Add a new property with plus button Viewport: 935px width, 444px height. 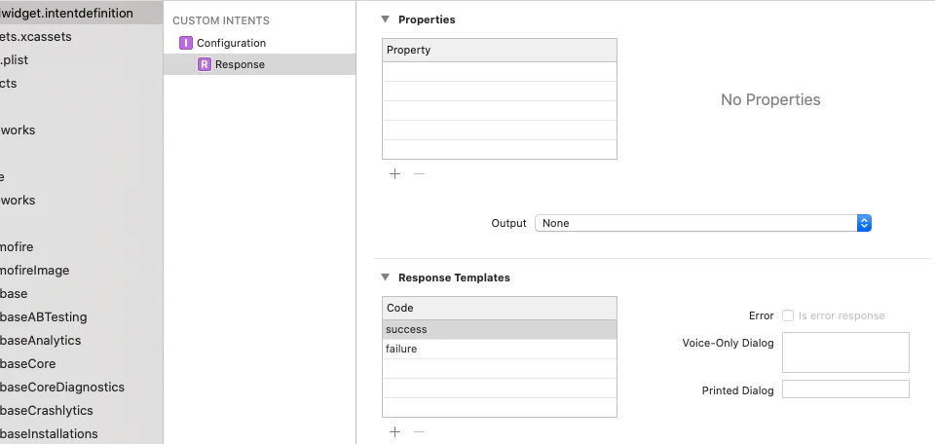394,173
